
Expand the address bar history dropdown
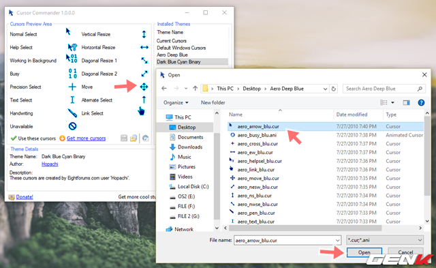325,89
